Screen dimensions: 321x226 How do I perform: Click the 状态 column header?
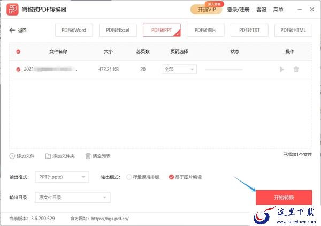click(235, 51)
